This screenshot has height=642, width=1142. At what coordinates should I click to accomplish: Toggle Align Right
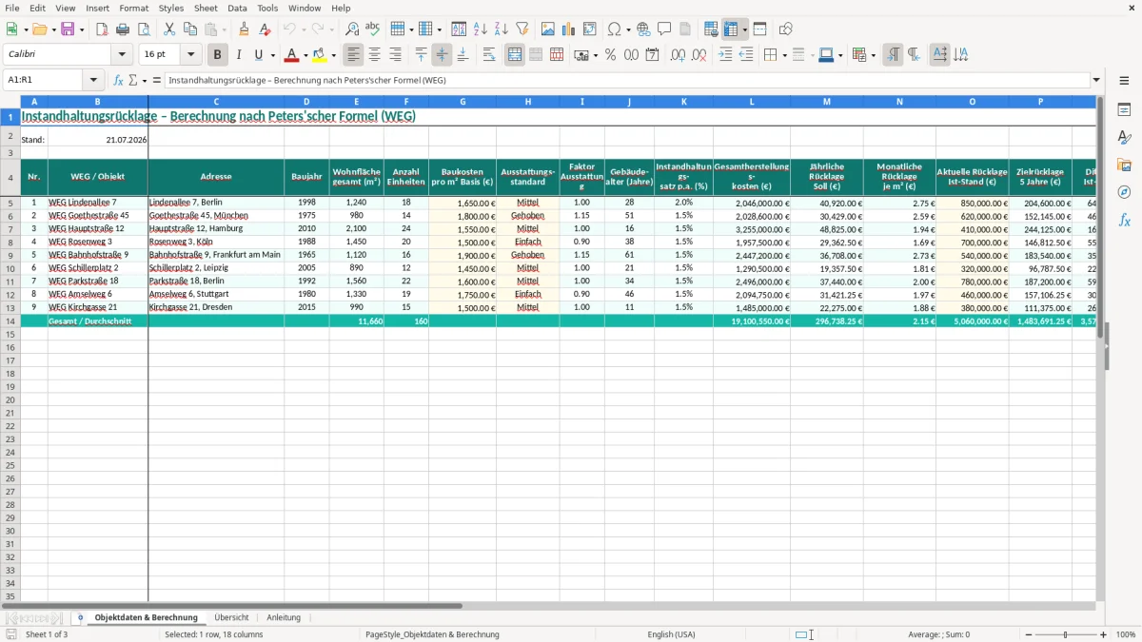tap(395, 55)
